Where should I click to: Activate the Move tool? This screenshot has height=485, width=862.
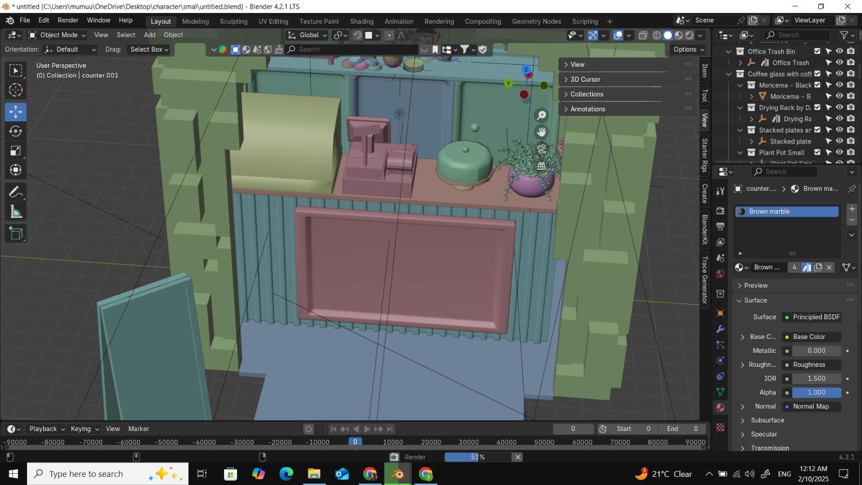(16, 112)
